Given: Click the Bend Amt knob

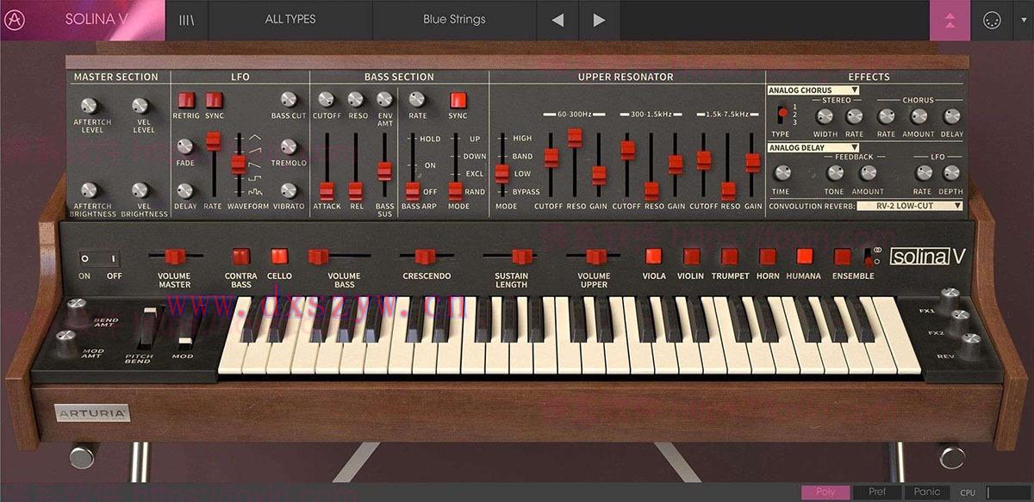Looking at the screenshot, I should pyautogui.click(x=76, y=309).
